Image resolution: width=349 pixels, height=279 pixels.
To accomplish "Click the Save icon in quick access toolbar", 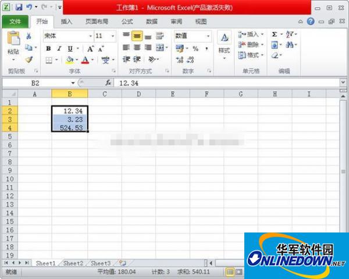I will coord(19,8).
